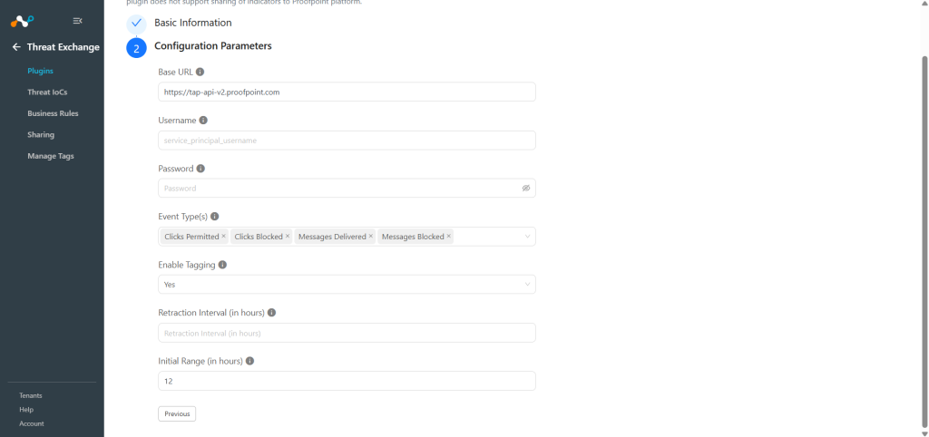The height and width of the screenshot is (437, 929).
Task: Focus the Initial Range input field
Action: click(x=347, y=381)
